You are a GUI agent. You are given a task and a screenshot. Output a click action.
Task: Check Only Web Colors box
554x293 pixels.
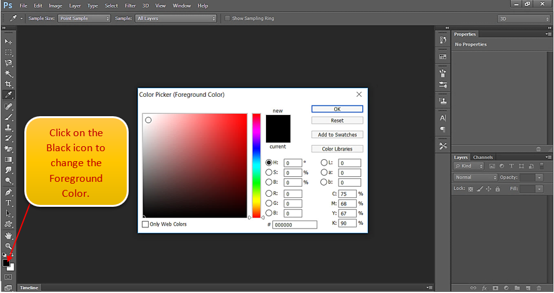145,224
